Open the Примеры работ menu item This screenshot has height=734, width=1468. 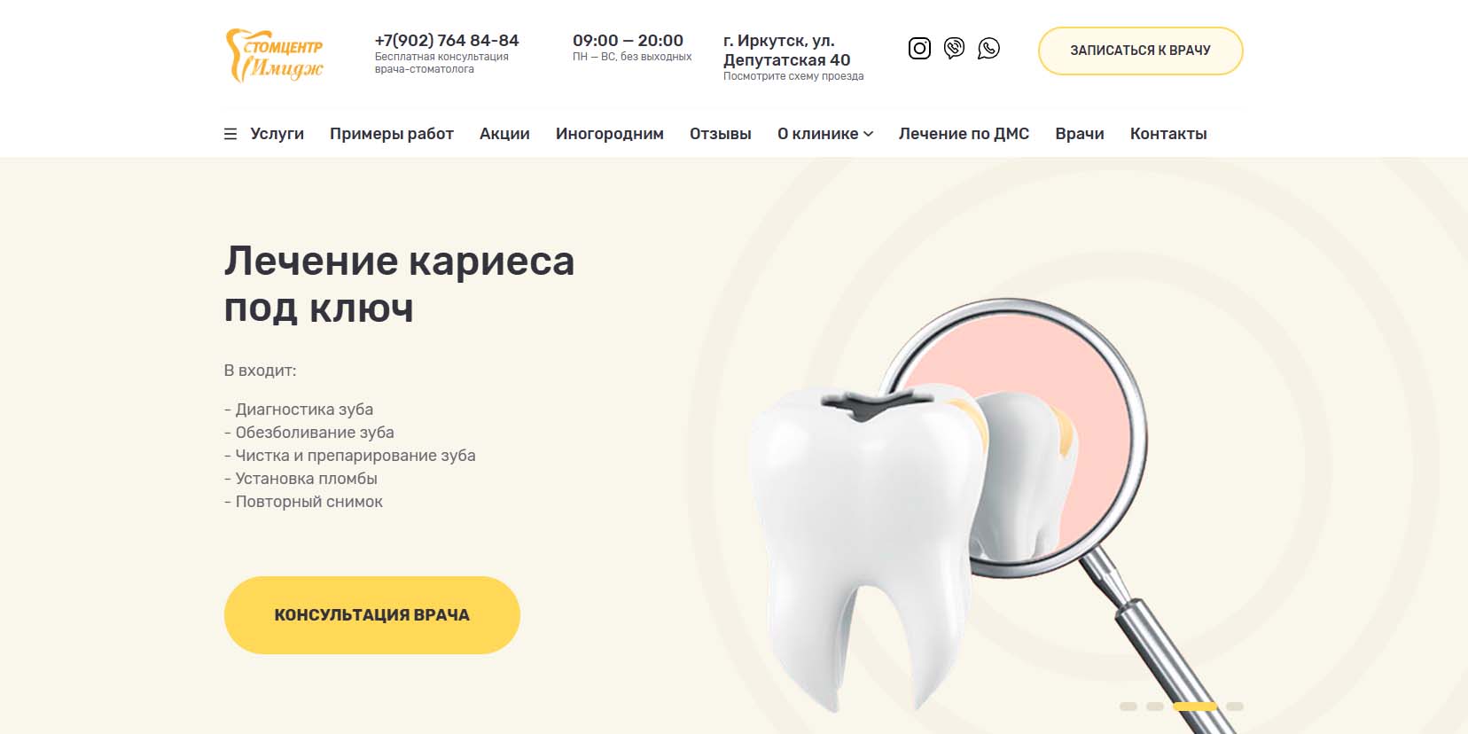pyautogui.click(x=392, y=134)
